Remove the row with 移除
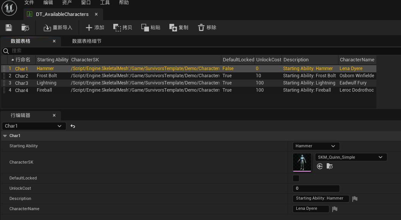Screen dimensions: 401x220 pyautogui.click(x=207, y=28)
